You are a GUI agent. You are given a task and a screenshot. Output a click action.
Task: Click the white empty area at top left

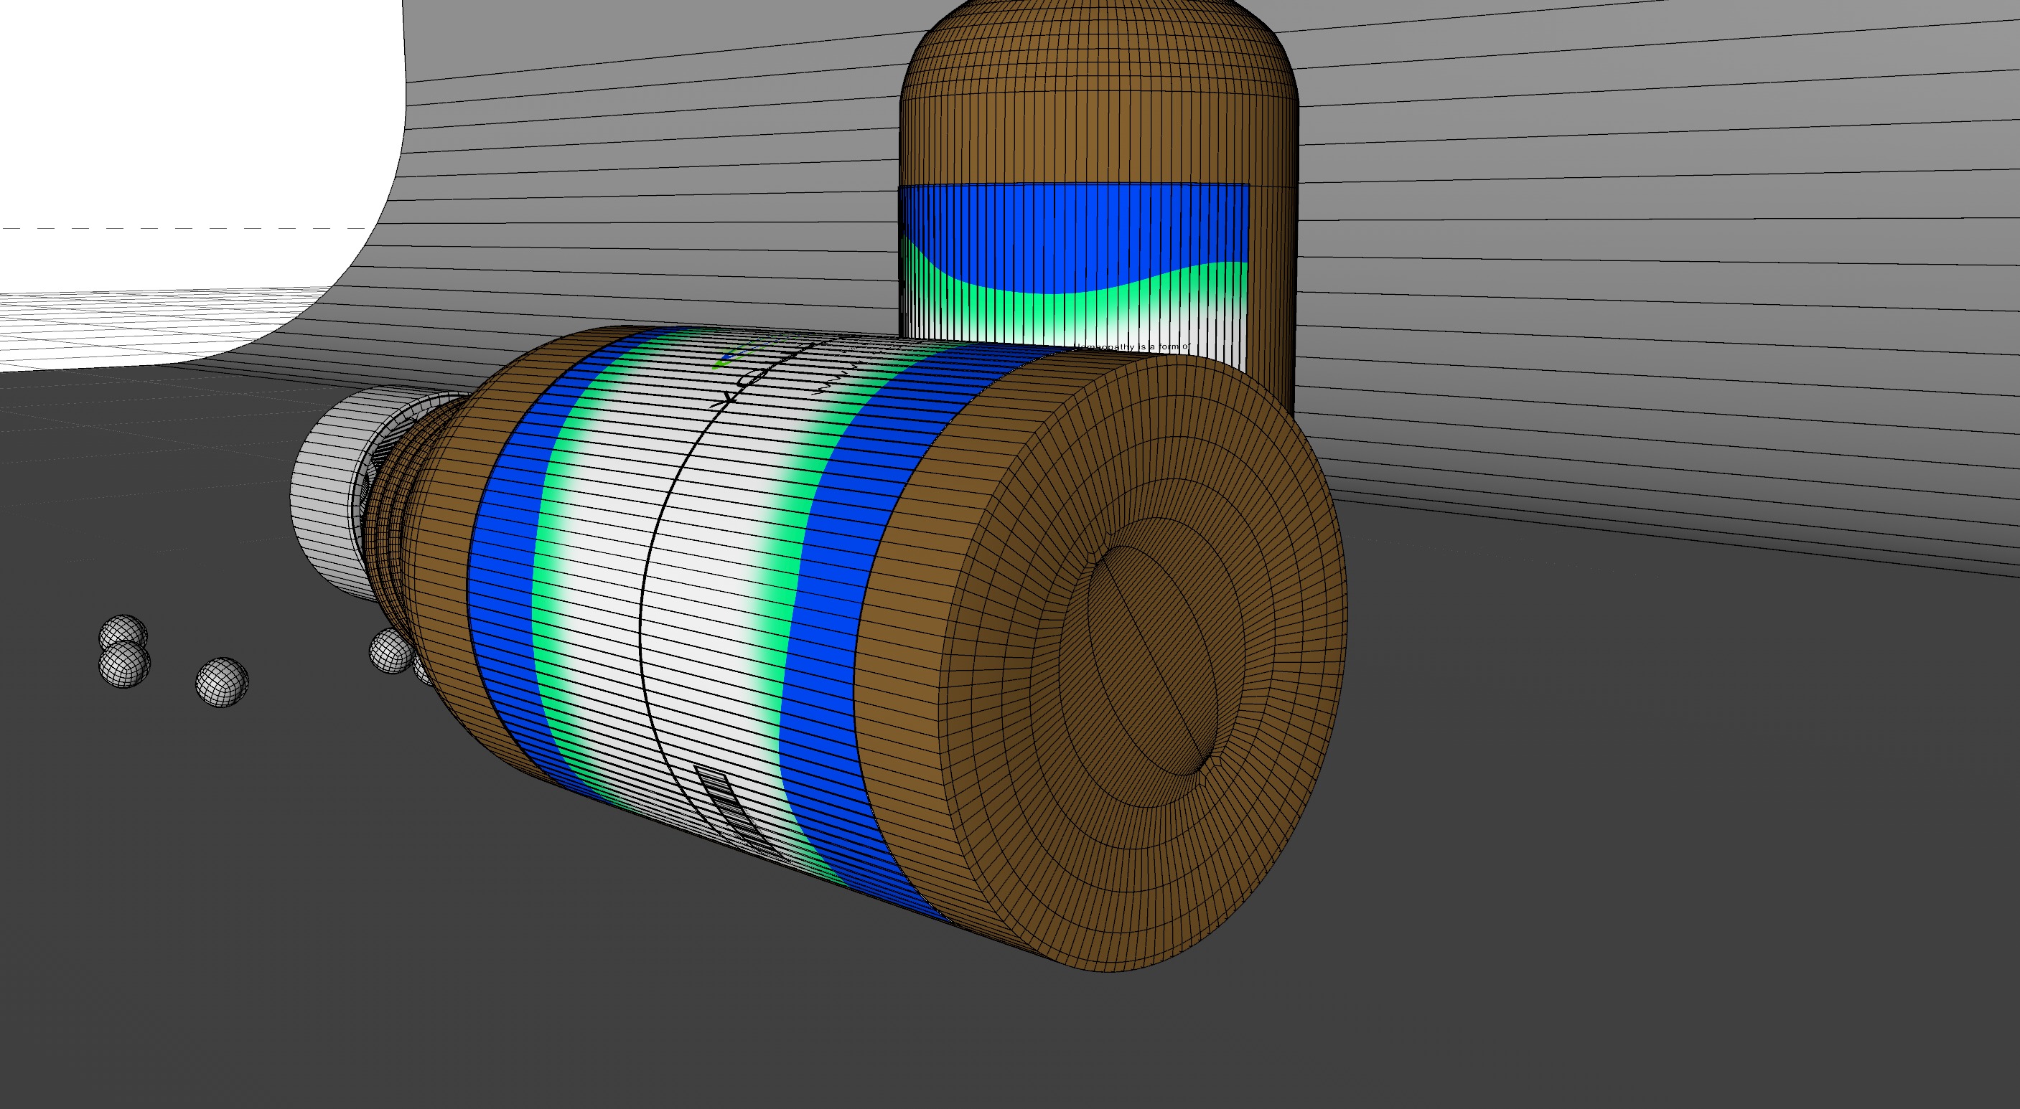tap(156, 118)
